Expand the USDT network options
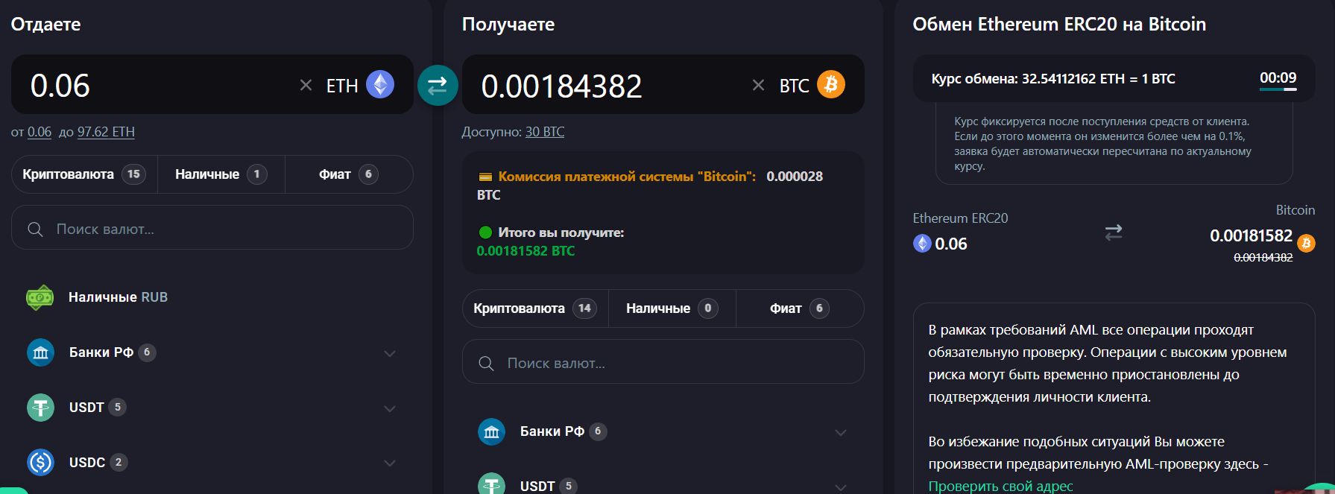This screenshot has width=1335, height=494. tap(390, 408)
